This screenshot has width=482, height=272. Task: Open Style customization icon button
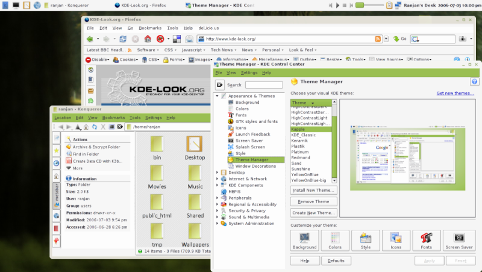click(x=366, y=240)
